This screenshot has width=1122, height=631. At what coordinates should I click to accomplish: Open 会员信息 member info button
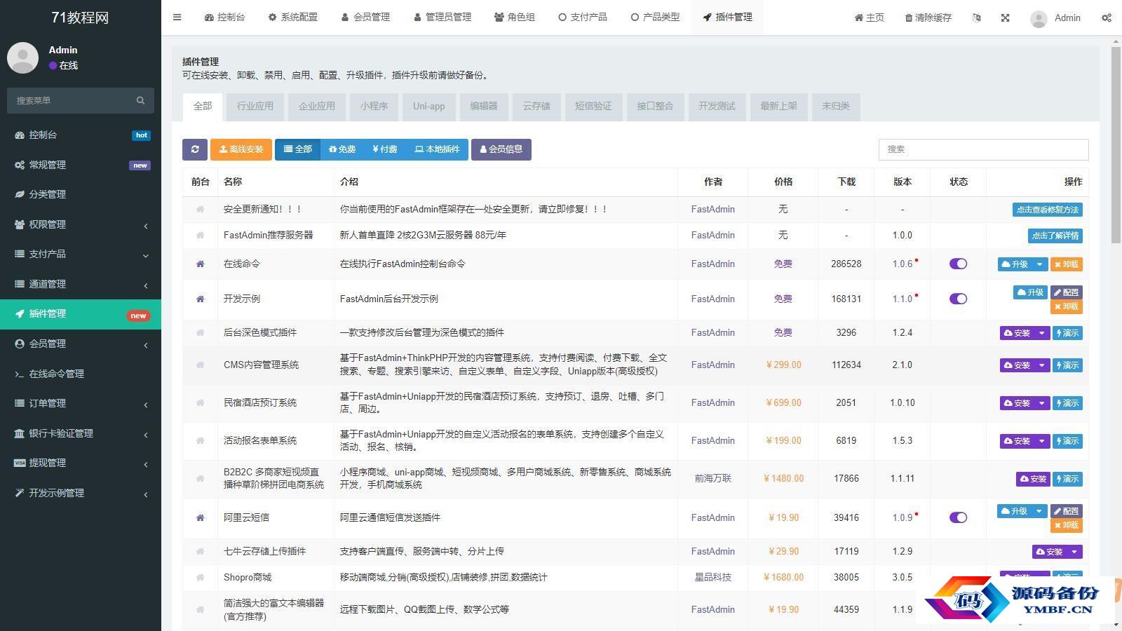(501, 149)
